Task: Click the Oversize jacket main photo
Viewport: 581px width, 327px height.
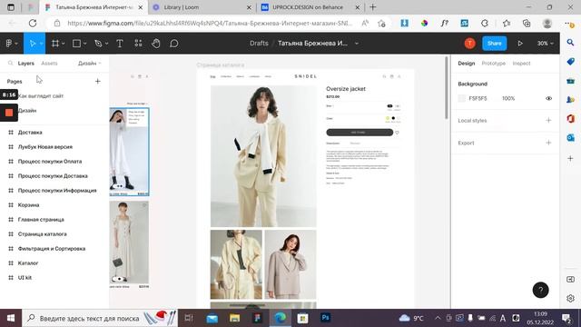Action: coord(263,155)
